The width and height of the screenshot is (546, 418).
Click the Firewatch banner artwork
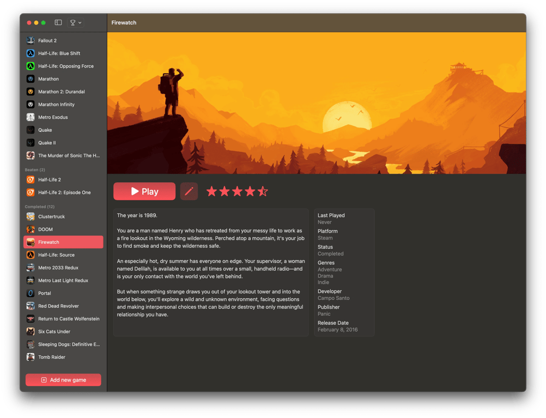click(x=317, y=103)
